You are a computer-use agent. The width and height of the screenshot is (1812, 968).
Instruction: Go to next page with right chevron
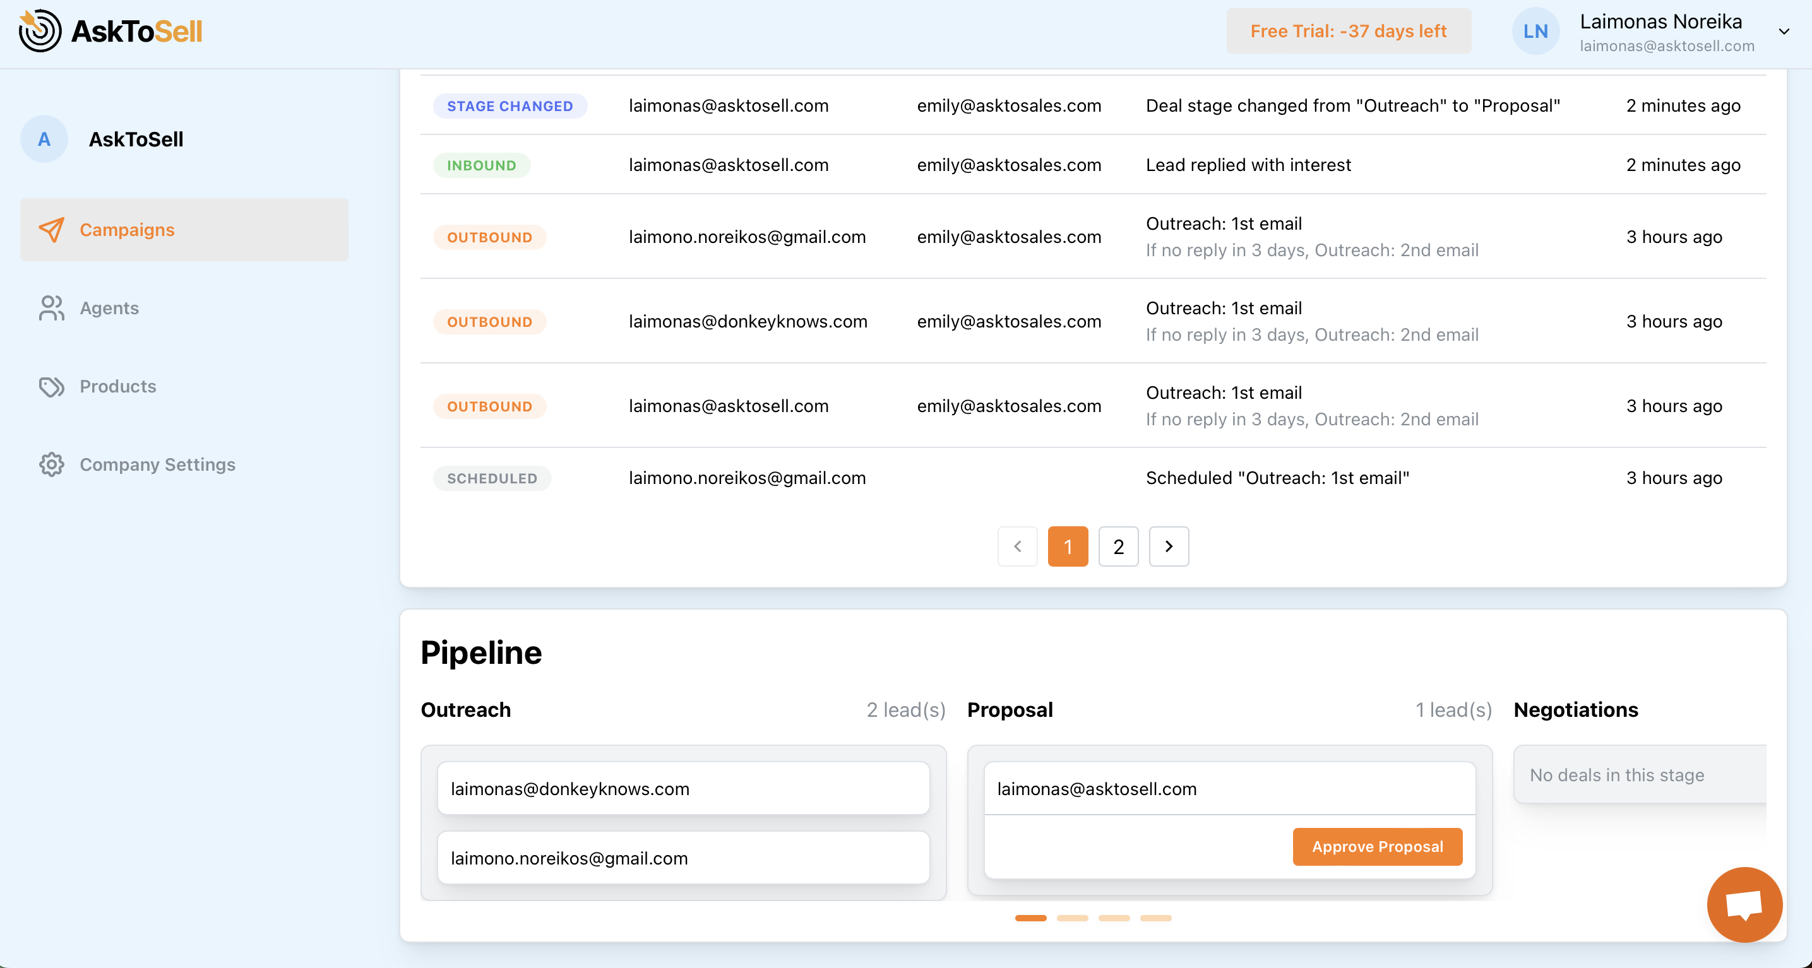1169,546
